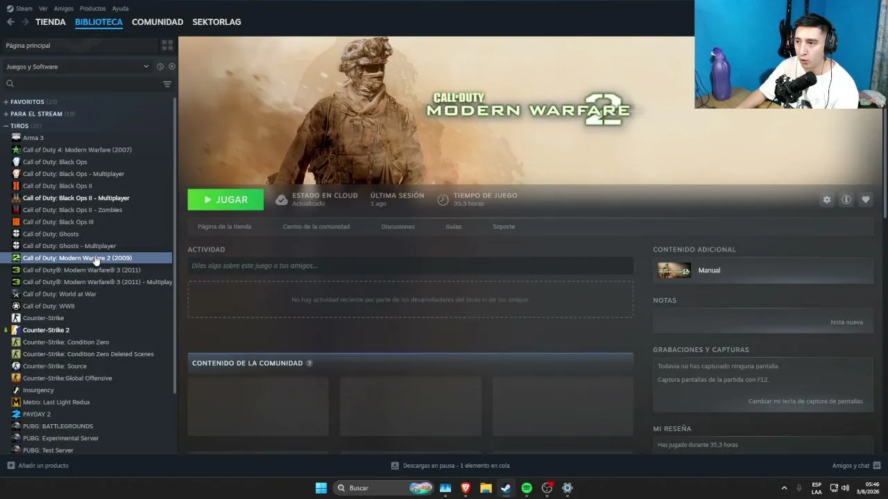The image size is (888, 499).
Task: Open library filter options icon
Action: click(x=167, y=84)
